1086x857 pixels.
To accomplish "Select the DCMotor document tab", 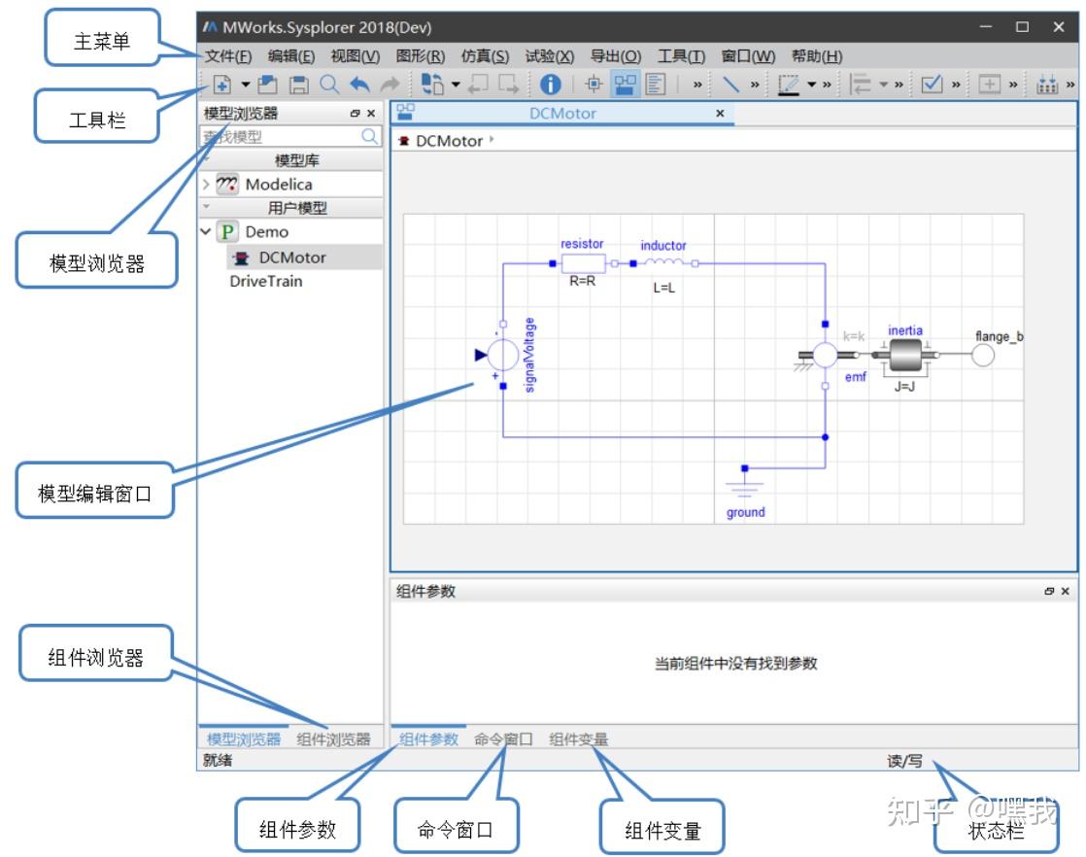I will click(x=562, y=114).
